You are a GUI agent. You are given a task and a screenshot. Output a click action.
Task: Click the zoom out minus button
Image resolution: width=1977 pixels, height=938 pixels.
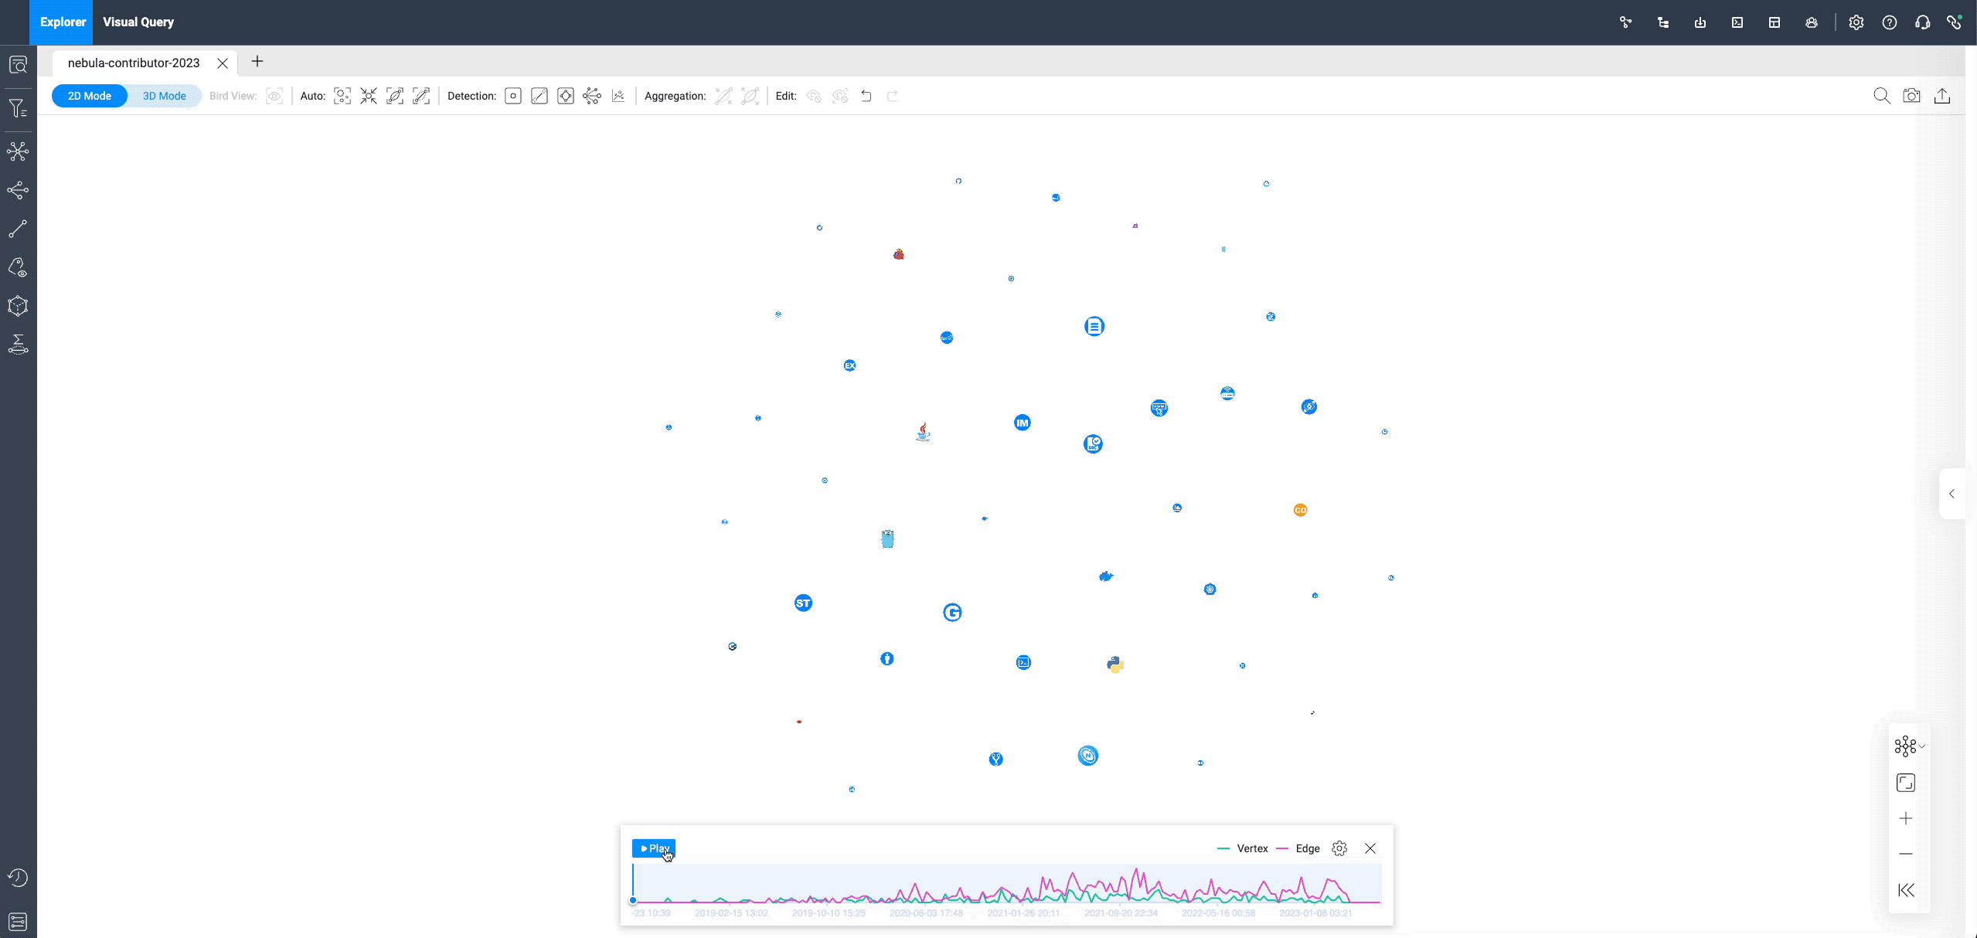(x=1906, y=854)
